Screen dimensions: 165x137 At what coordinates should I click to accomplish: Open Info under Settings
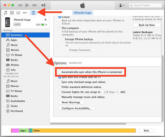tap(26, 70)
